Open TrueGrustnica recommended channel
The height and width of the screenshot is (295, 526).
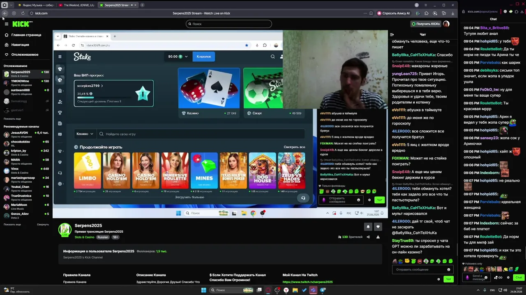(x=26, y=197)
